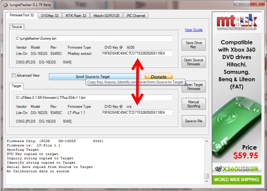Open the User Guide link
Image resolution: width=267 pixels, height=191 pixels.
(194, 30)
